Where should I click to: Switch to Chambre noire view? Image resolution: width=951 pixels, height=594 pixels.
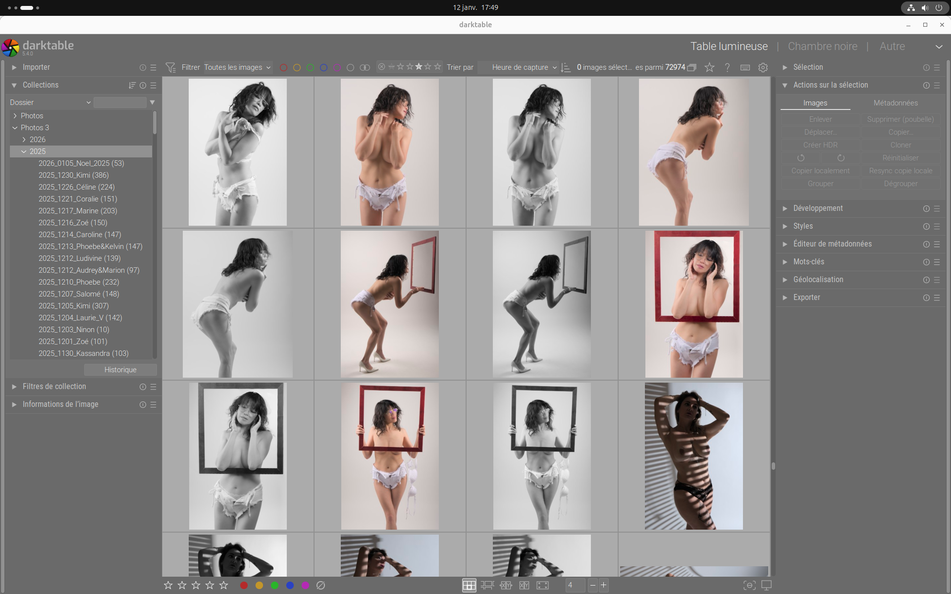point(822,46)
